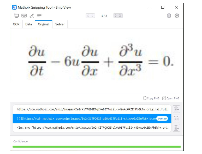Image resolution: width=202 pixels, height=154 pixels.
Task: Select the handwriting draw tool
Action: coord(32,16)
